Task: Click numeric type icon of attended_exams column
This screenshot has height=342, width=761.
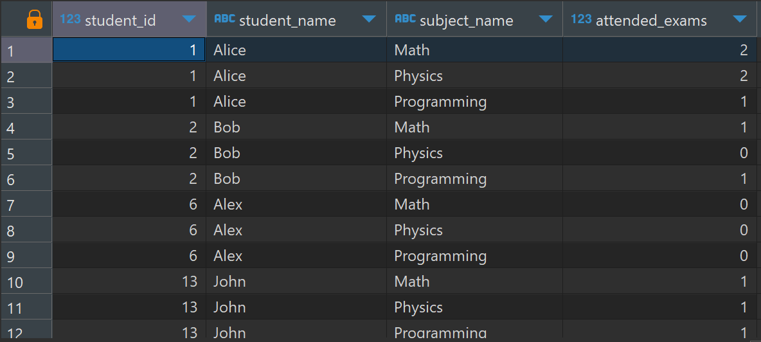Action: tap(582, 19)
